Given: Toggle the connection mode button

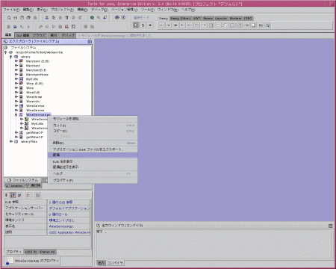Looking at the screenshot, I should coord(143,25).
